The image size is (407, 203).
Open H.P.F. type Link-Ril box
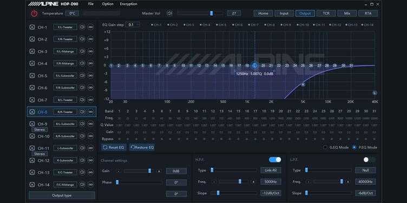(271, 170)
